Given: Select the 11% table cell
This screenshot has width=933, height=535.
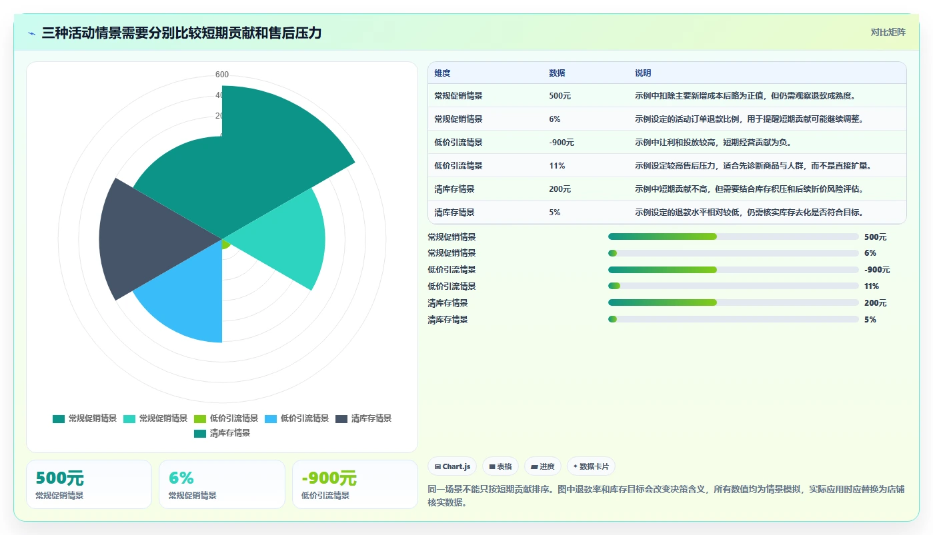Looking at the screenshot, I should point(557,166).
